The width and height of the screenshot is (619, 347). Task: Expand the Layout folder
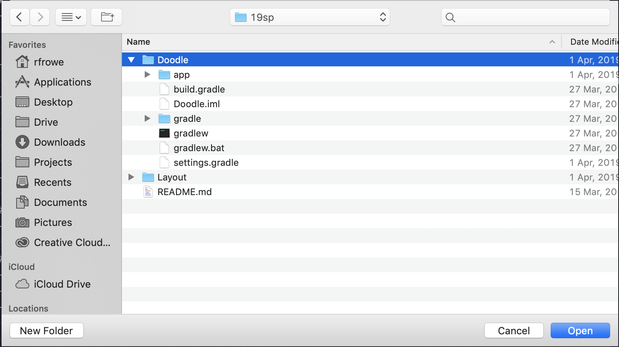(131, 177)
